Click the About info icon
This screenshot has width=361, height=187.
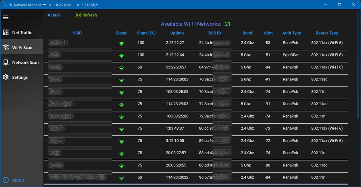pos(6,180)
